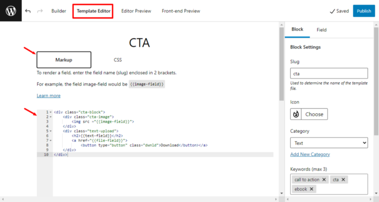379x202 pixels.
Task: Click the code line with file-field href
Action: click(x=99, y=140)
